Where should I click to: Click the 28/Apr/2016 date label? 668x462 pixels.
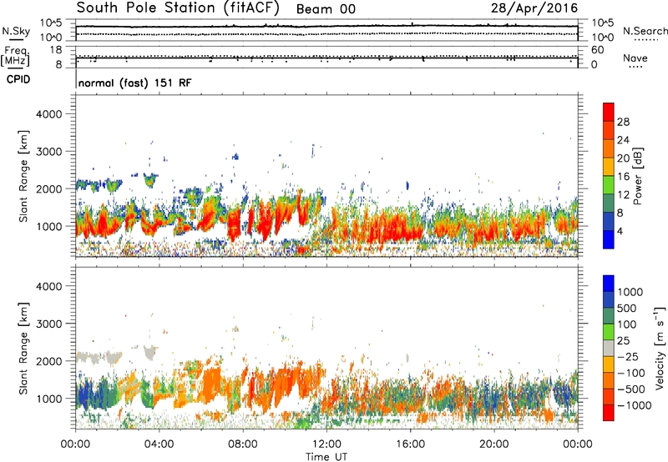(x=534, y=8)
